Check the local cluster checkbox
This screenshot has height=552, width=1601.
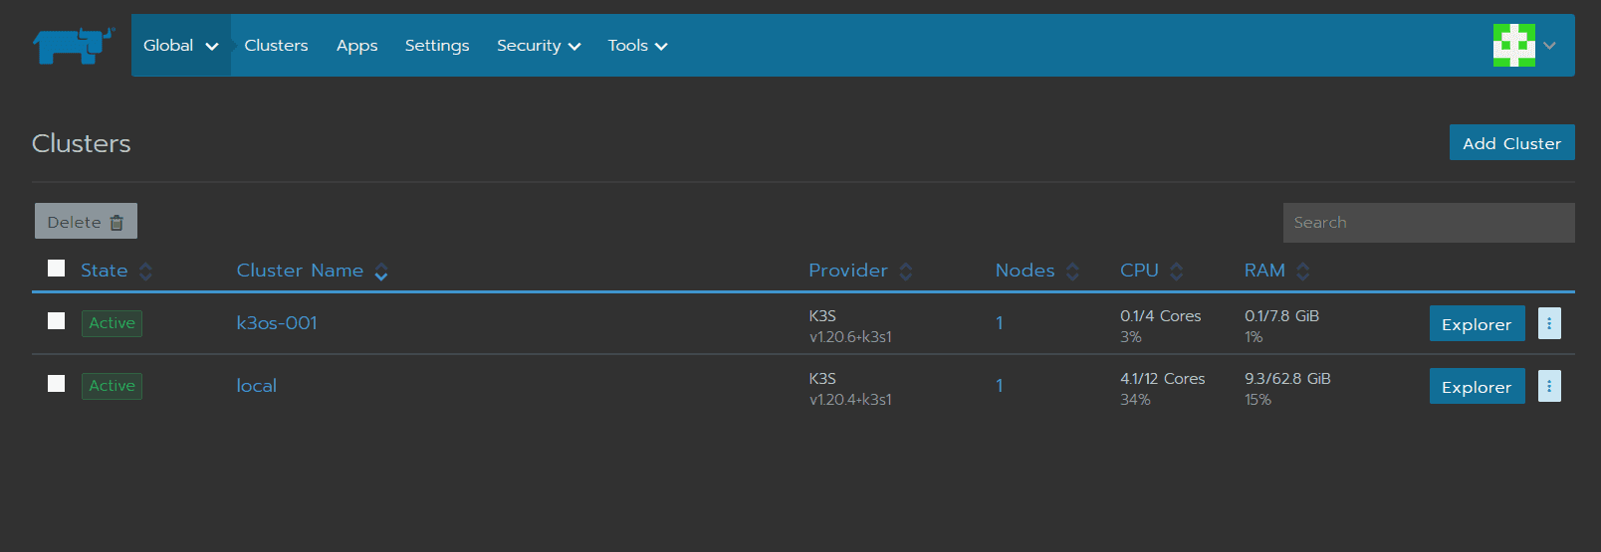57,383
